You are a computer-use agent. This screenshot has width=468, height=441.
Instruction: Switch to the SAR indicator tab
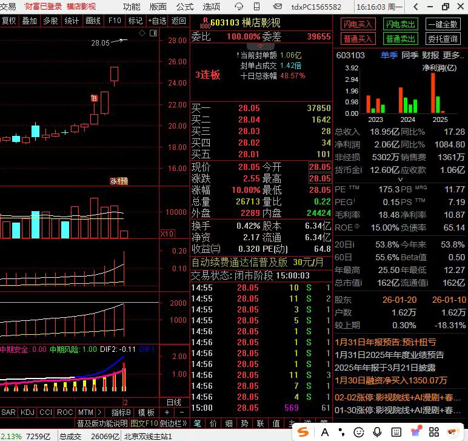[x=8, y=412]
